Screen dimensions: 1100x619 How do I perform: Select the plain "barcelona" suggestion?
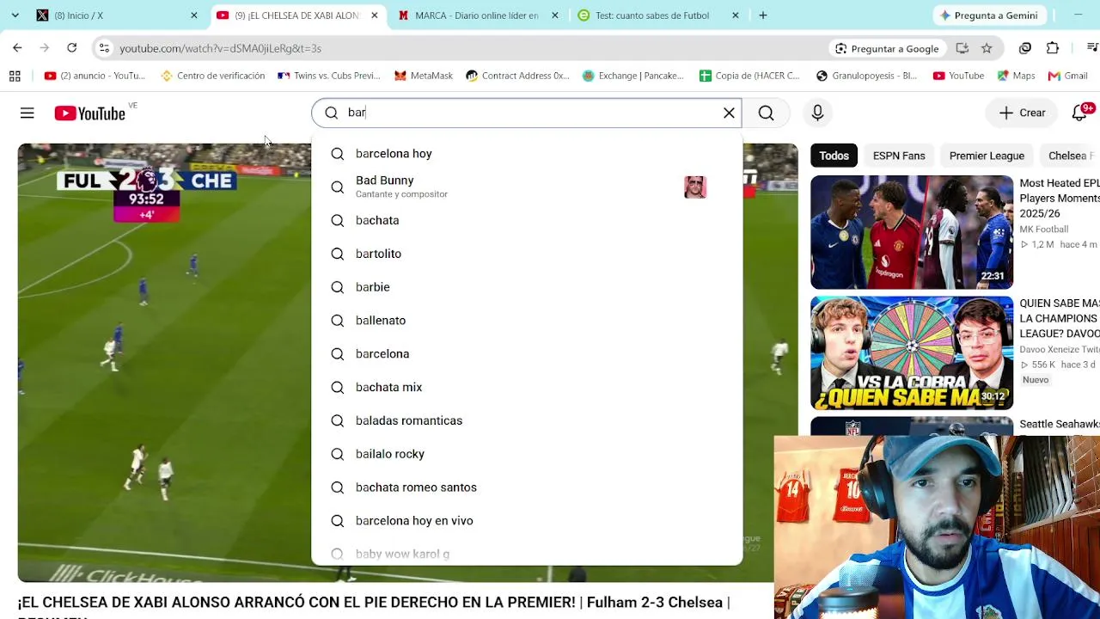coord(527,354)
